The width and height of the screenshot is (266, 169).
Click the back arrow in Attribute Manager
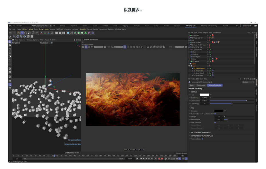240,79
